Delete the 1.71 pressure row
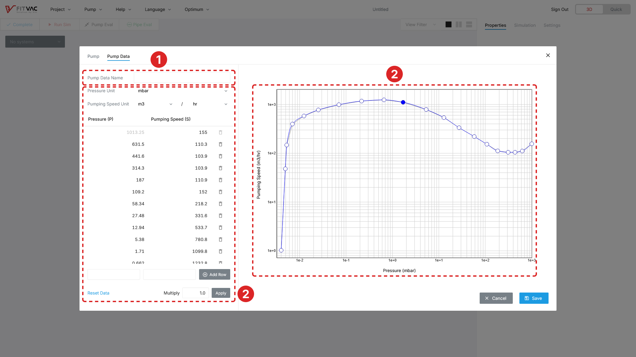 (220, 252)
